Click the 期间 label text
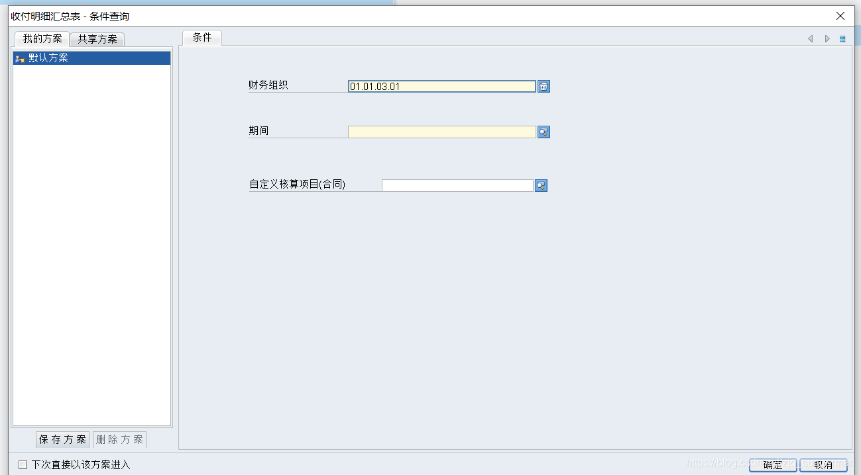This screenshot has width=861, height=475. pos(258,131)
